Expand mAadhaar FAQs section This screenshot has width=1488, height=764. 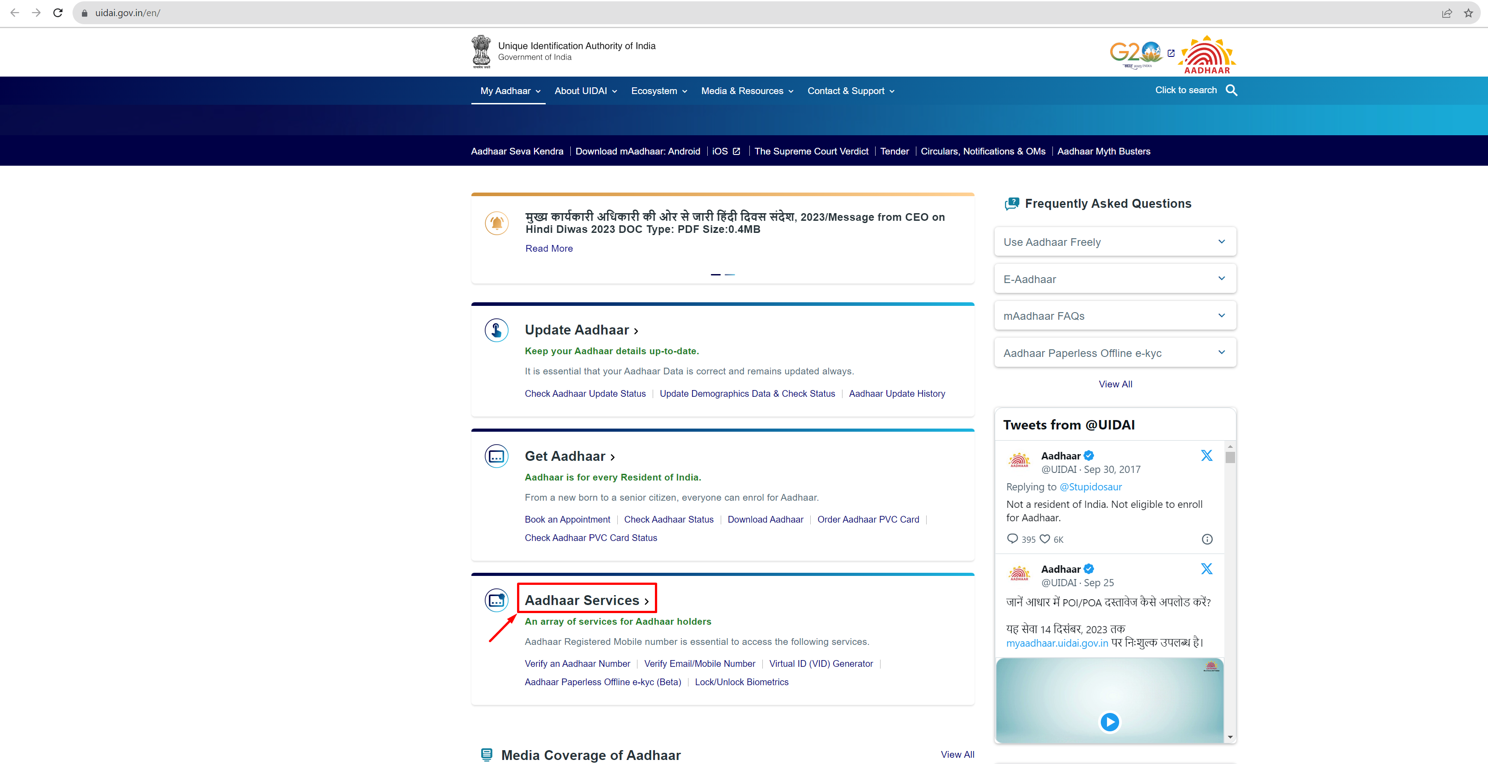click(1115, 316)
